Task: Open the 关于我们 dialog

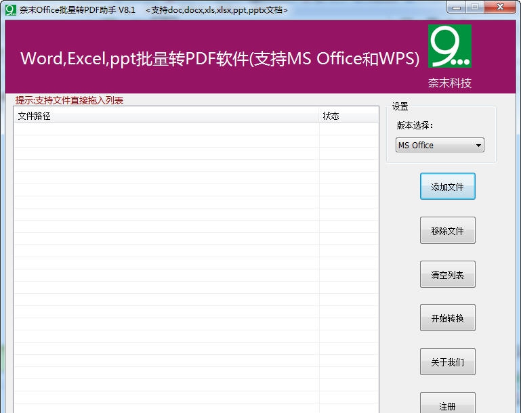Action: coord(448,362)
